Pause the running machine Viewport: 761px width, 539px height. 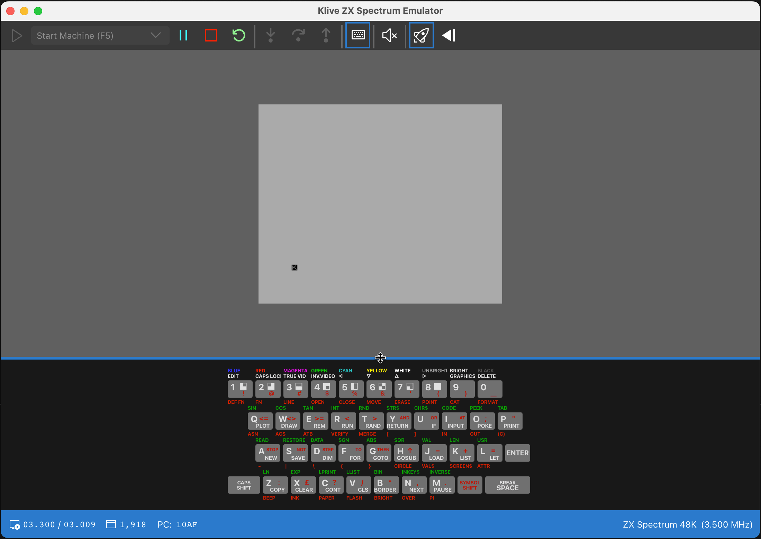[183, 36]
